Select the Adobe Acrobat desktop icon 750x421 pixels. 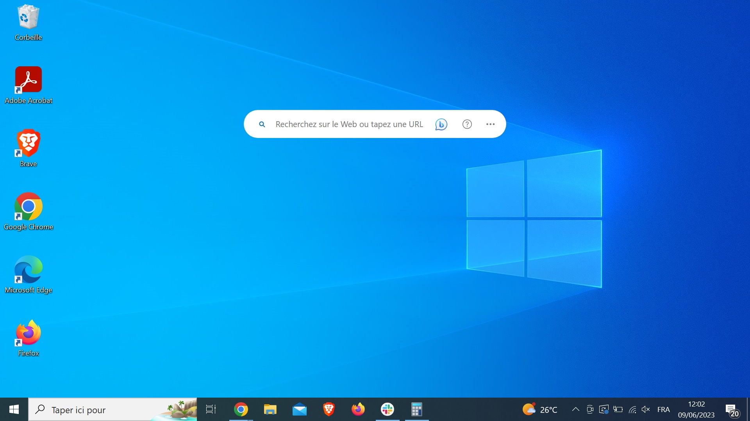[x=28, y=85]
